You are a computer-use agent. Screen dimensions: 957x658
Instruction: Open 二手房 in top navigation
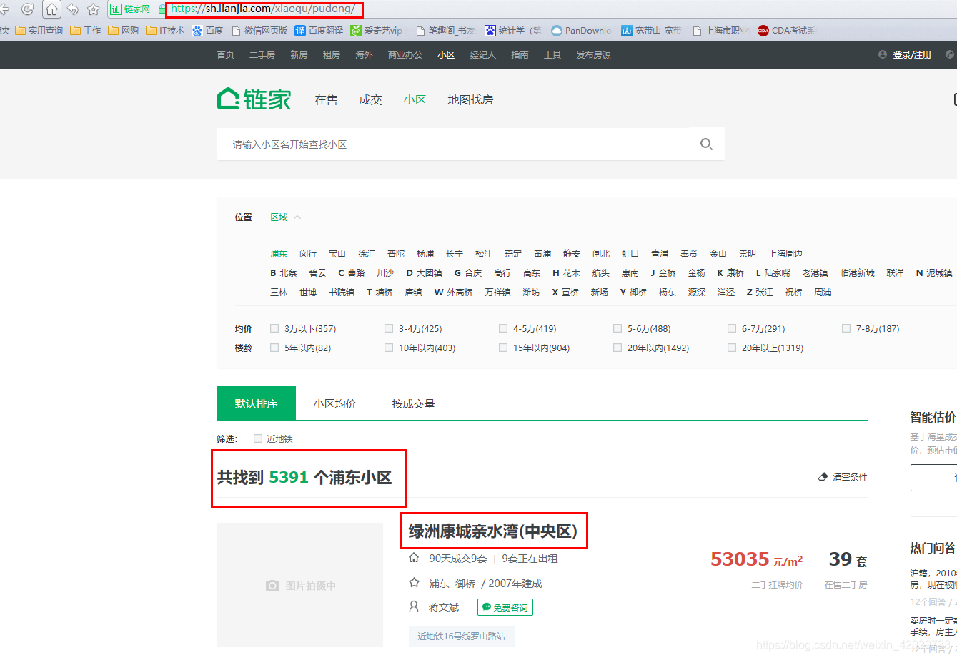pyautogui.click(x=262, y=55)
